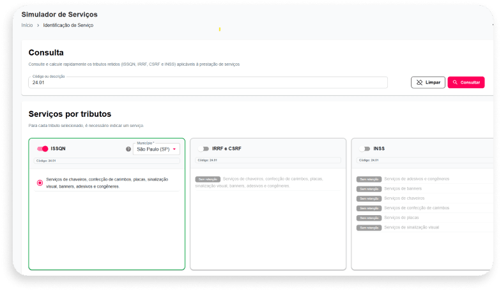Focus the Código ou descrição input field
Viewport: 501px width, 291px height.
208,82
